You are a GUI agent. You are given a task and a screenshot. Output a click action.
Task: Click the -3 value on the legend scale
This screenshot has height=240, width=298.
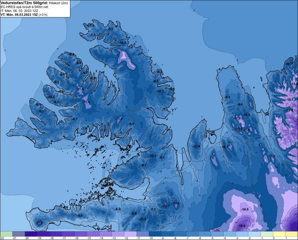click(237, 238)
